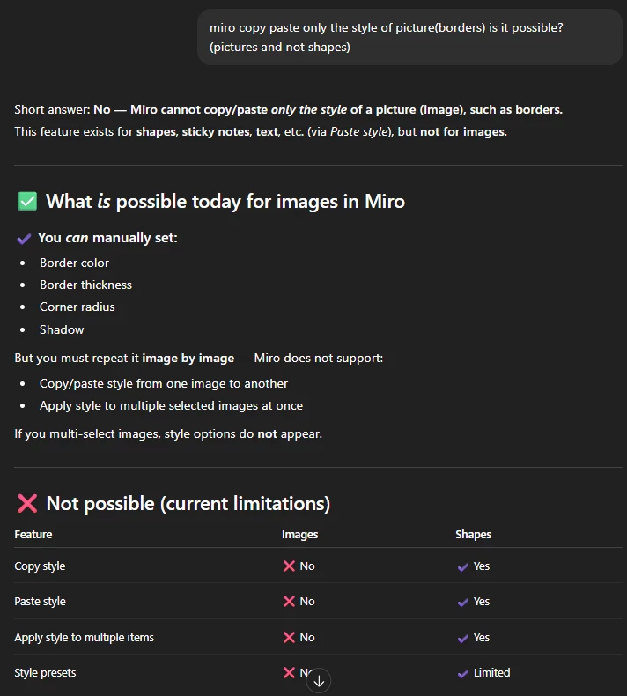The height and width of the screenshot is (696, 627).
Task: Click red X icon in Copy style row
Action: tap(289, 566)
